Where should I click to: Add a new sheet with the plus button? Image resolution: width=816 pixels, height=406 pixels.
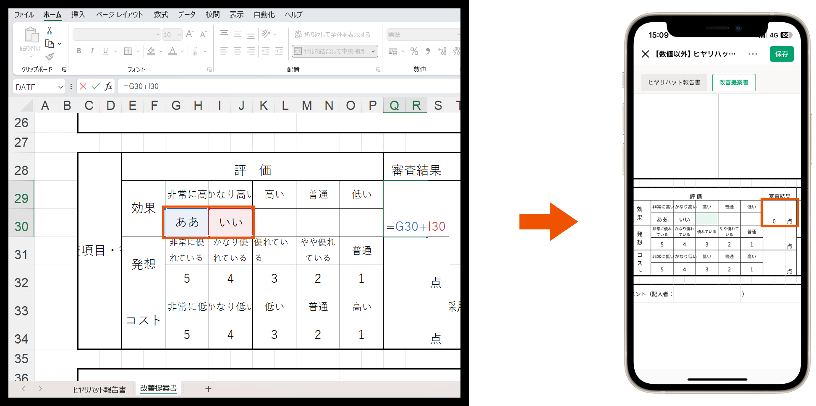click(209, 389)
